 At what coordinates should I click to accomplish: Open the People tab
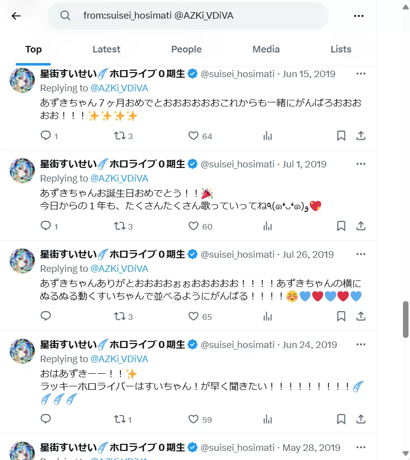[186, 49]
